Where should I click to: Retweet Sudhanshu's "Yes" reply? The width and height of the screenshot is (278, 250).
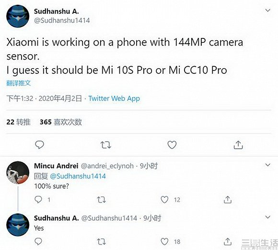click(102, 242)
